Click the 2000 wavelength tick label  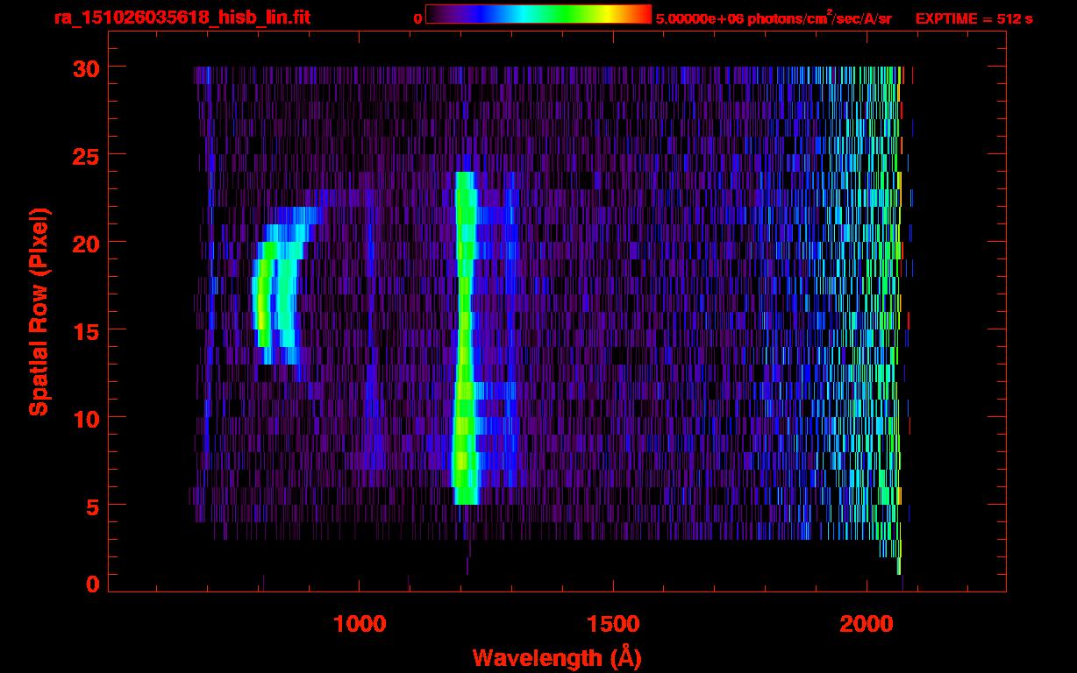point(866,624)
